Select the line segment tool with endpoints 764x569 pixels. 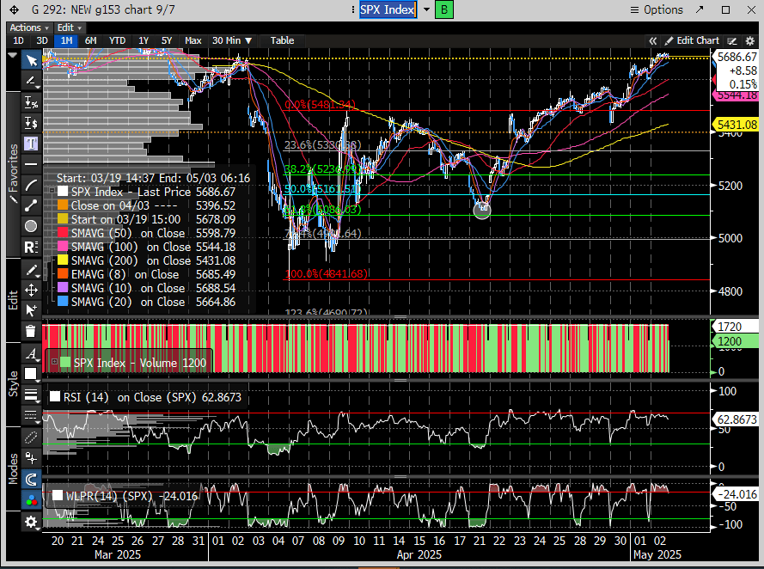coord(31,205)
